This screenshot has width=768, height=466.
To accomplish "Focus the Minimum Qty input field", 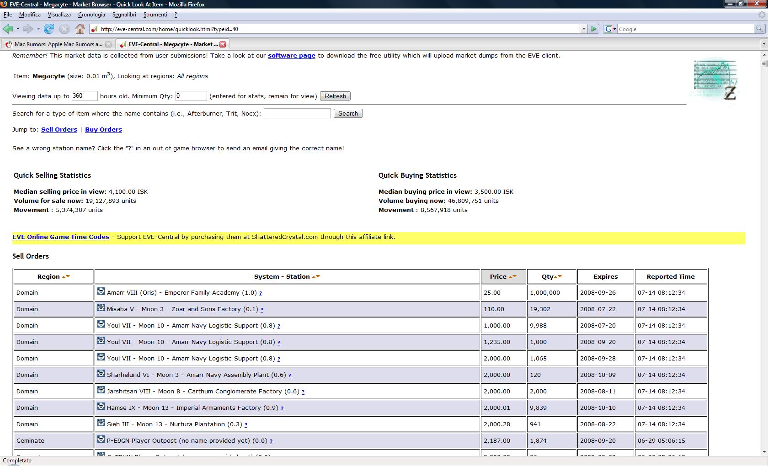I will coord(191,96).
